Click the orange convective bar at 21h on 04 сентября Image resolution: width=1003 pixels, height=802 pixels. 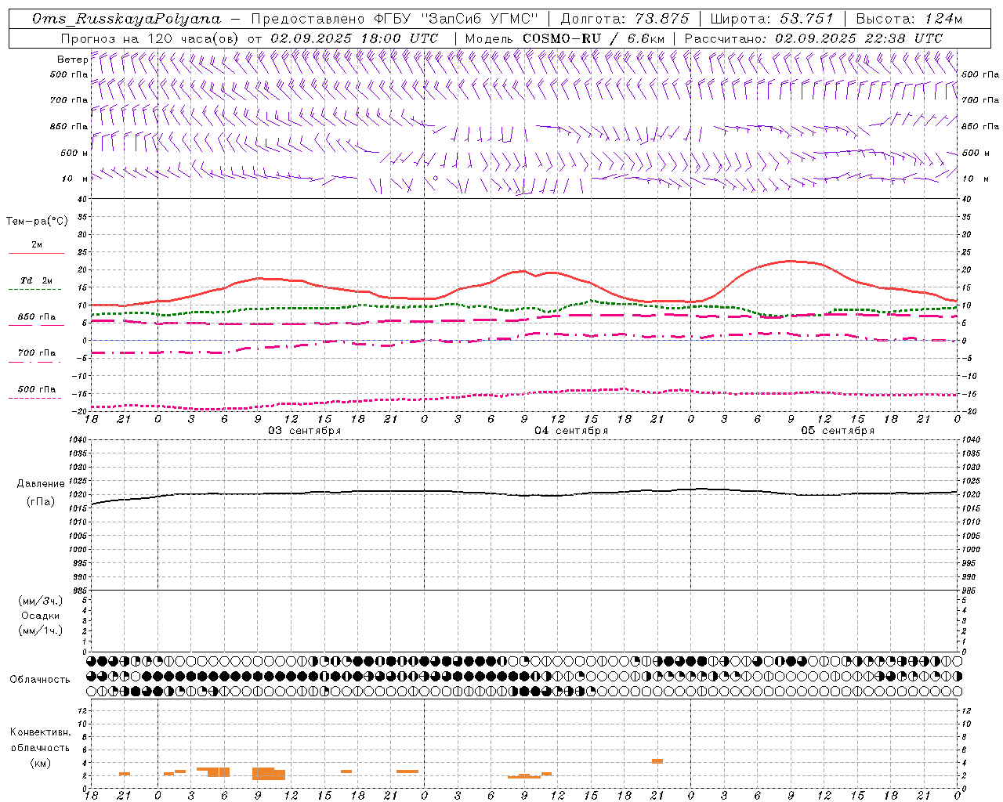point(657,761)
